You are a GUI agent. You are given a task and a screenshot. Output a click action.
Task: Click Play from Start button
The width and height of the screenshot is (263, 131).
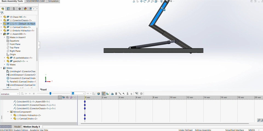(26, 94)
